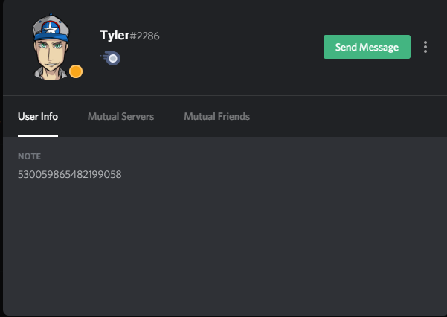
Task: Select the User Info tab
Action: pyautogui.click(x=38, y=116)
